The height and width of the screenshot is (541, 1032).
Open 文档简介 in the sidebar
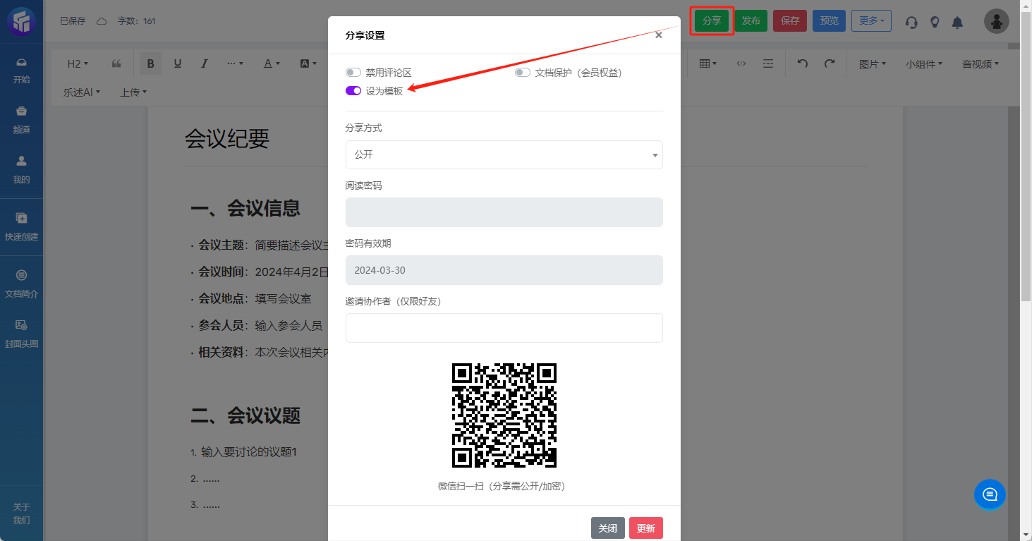click(21, 284)
